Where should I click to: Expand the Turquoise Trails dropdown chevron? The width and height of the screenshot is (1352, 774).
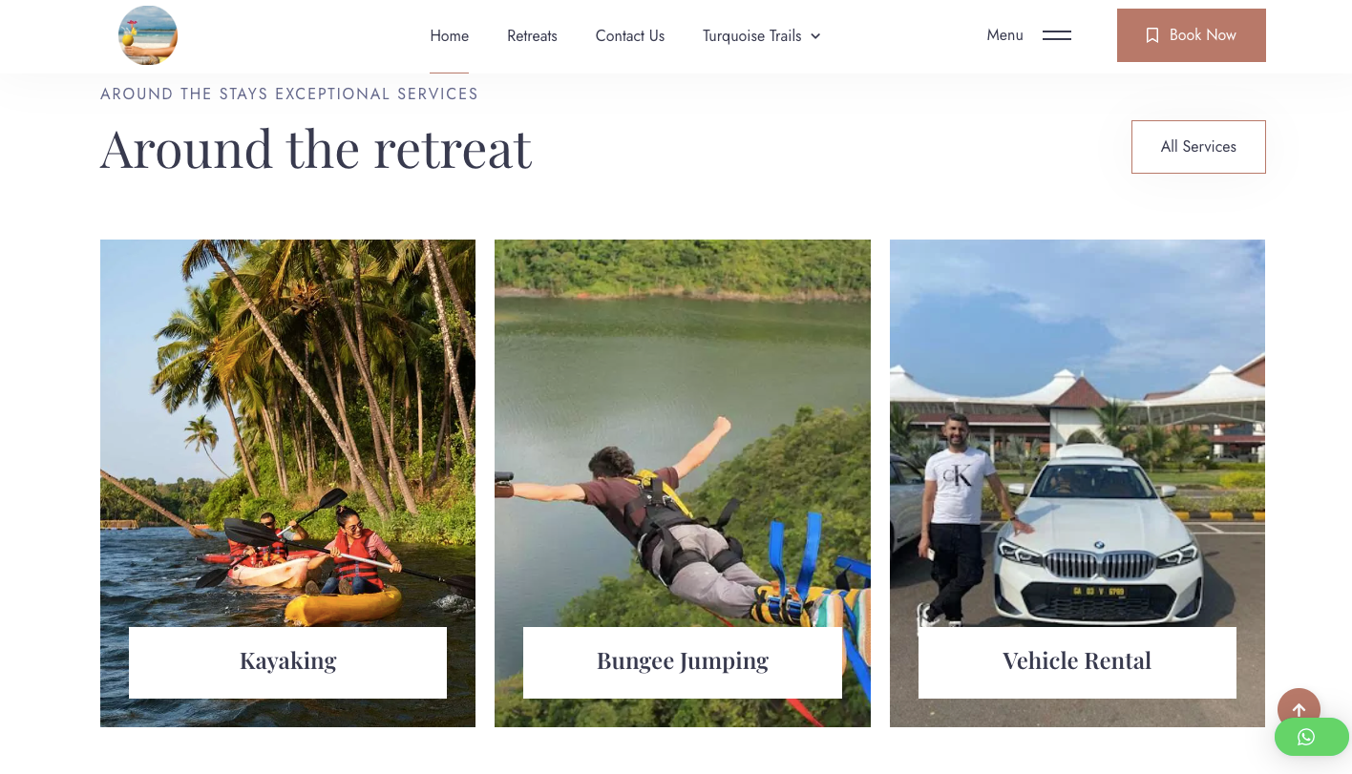point(815,36)
